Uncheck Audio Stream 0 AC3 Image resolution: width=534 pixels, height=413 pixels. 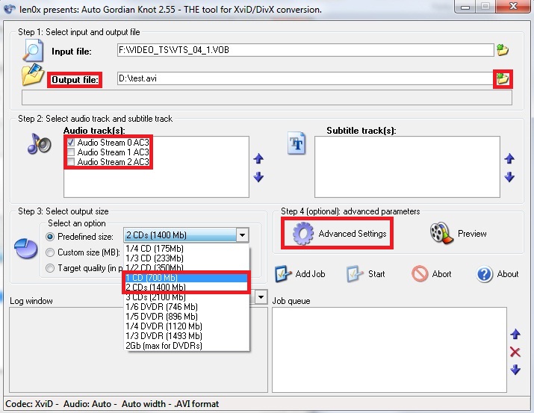coord(71,143)
